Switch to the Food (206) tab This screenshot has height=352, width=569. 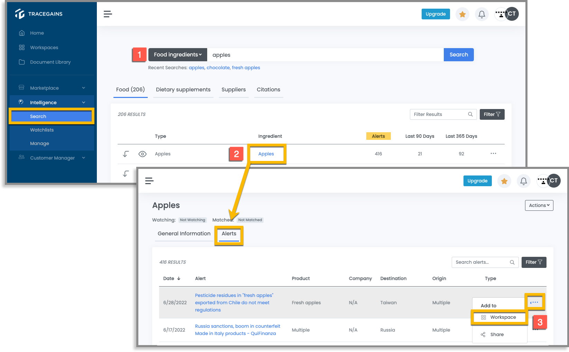point(130,90)
